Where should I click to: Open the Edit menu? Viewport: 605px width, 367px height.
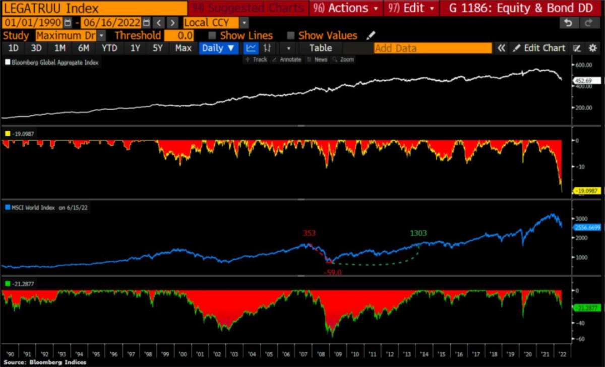411,9
